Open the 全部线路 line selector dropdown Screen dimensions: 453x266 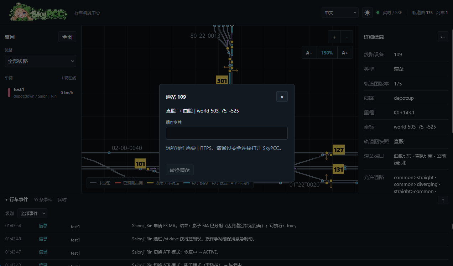pyautogui.click(x=40, y=61)
